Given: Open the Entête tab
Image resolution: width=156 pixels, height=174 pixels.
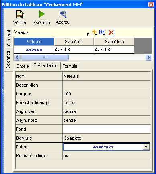Looking at the screenshot, I should click(23, 66).
